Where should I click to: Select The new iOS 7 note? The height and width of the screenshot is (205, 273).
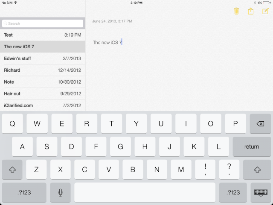point(43,47)
